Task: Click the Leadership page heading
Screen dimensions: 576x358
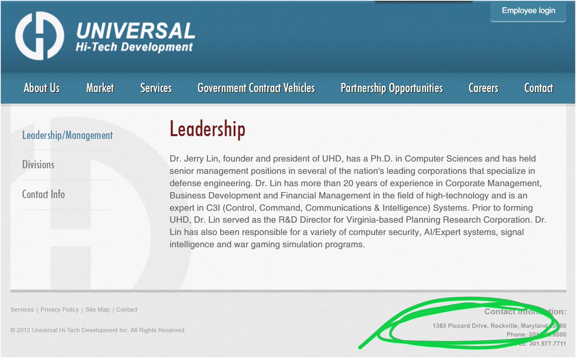Action: click(207, 129)
